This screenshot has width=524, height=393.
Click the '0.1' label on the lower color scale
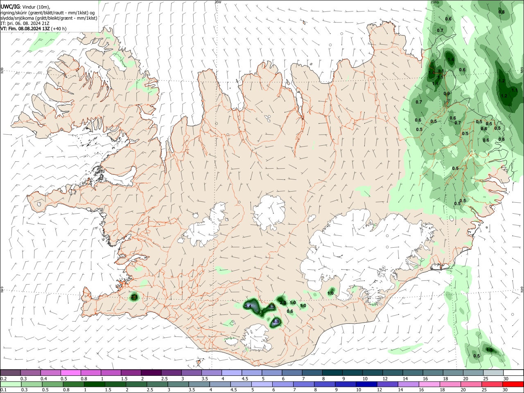pyautogui.click(x=3, y=390)
